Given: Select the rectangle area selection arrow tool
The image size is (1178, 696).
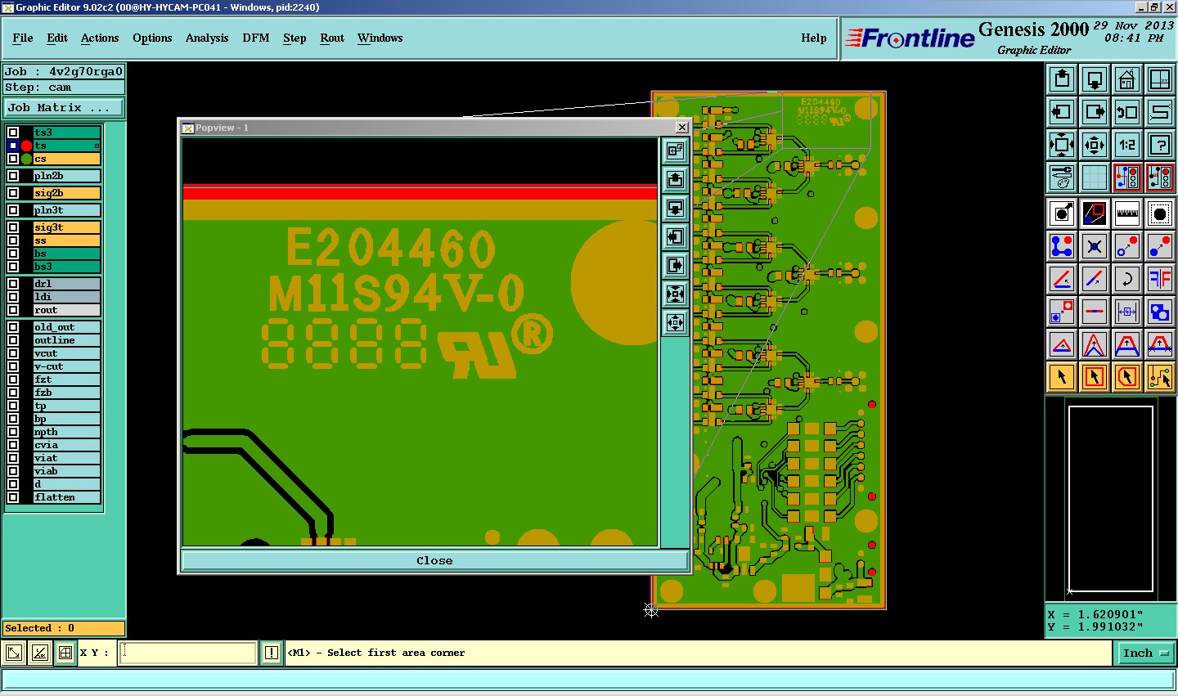Looking at the screenshot, I should click(1095, 377).
